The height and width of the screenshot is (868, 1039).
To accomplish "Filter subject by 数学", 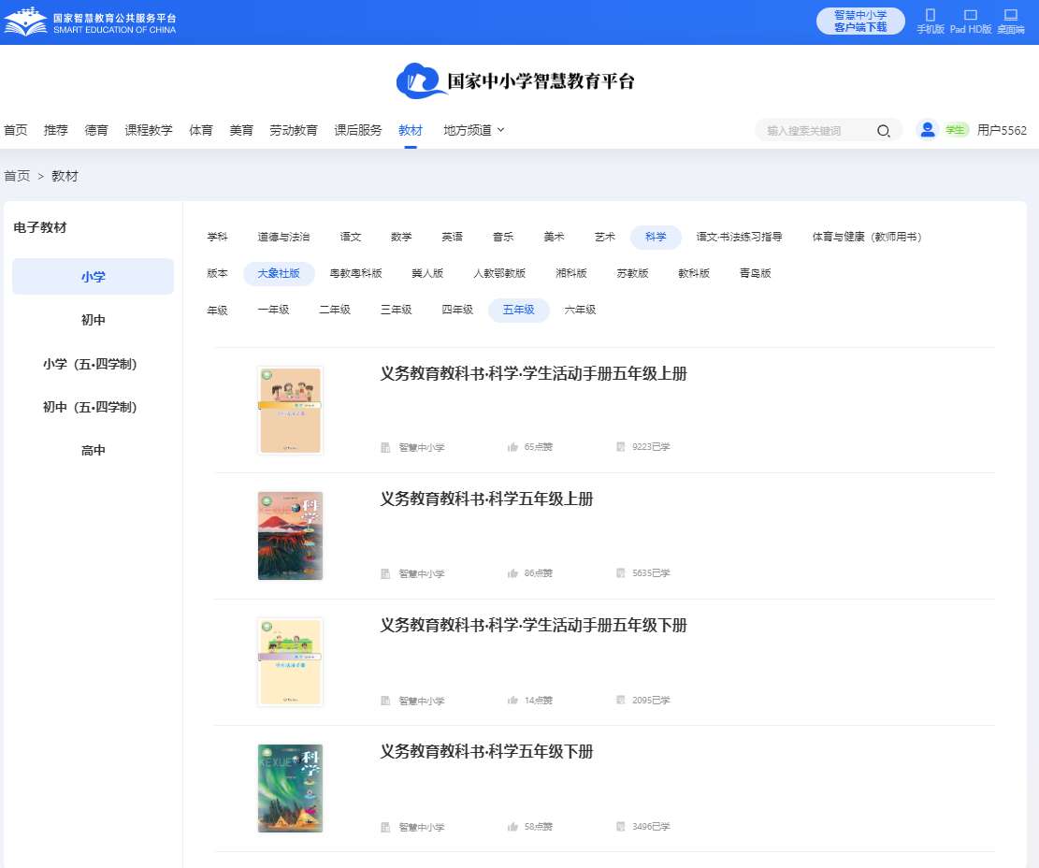I will click(401, 237).
